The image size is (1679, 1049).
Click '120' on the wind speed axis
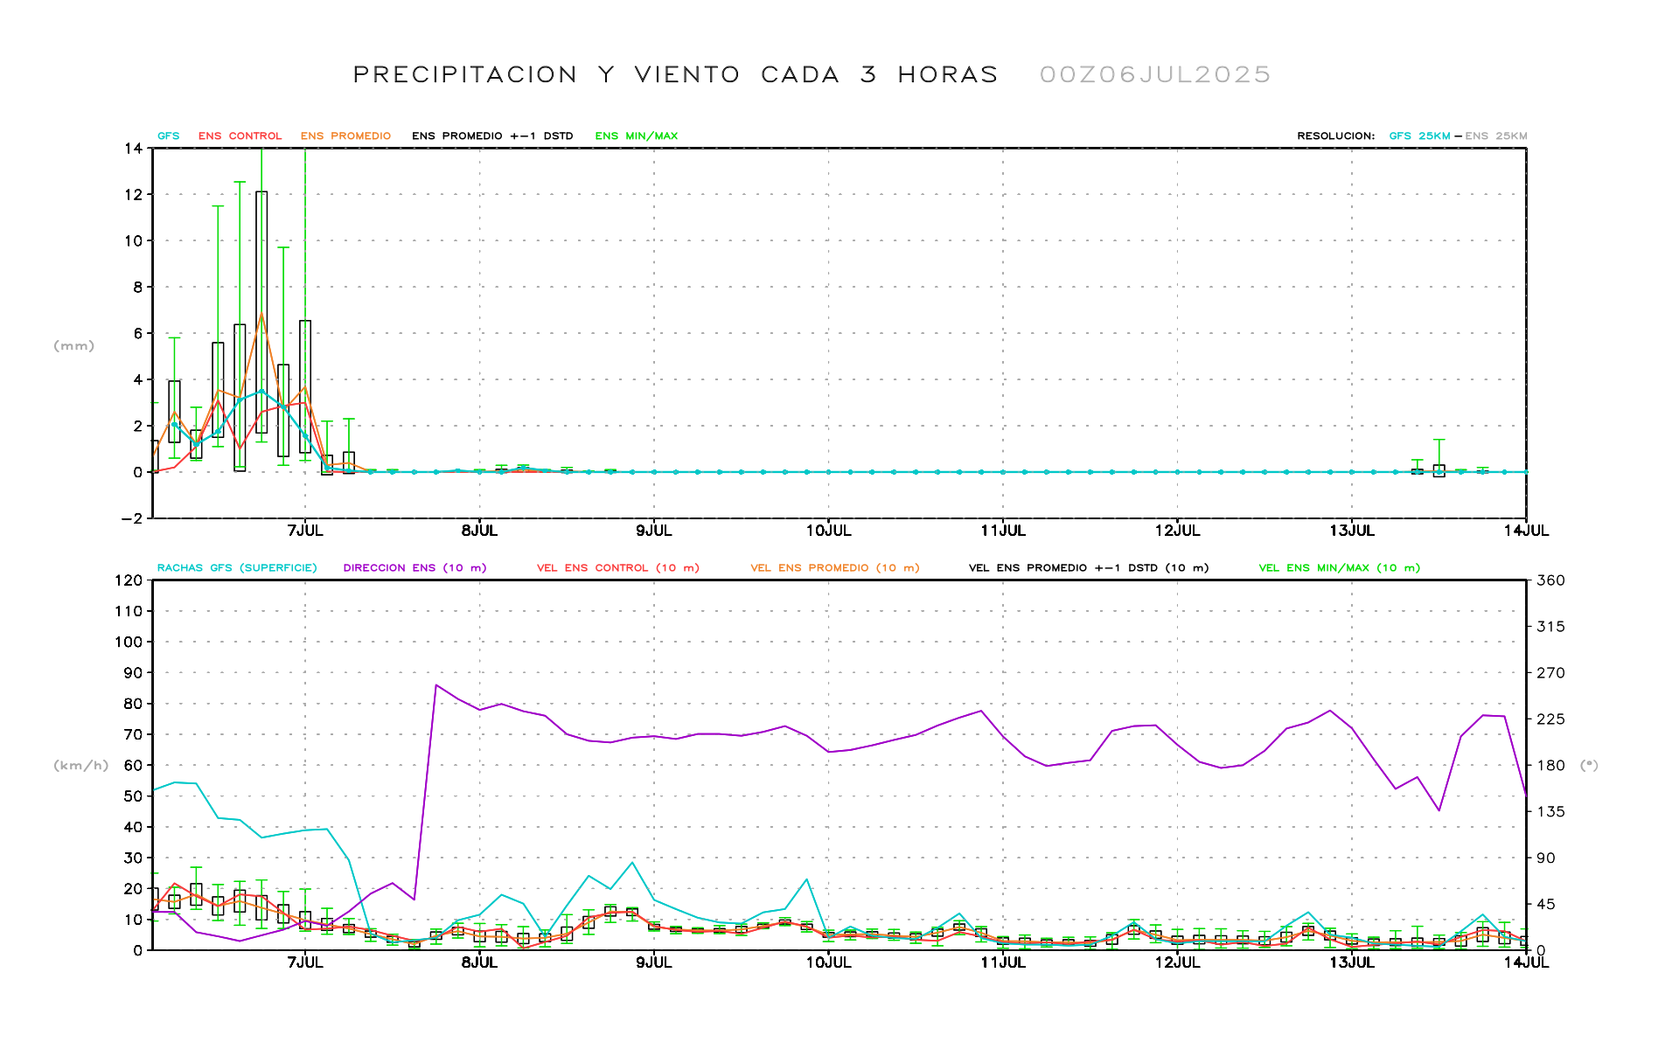click(129, 580)
